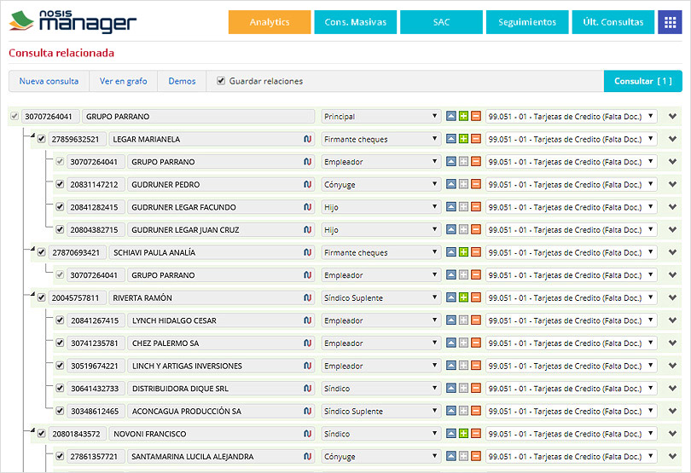Click the name field GUDRUNER LEGAR JUAN CRUZ
Viewport: 691px width, 473px height.
point(221,229)
